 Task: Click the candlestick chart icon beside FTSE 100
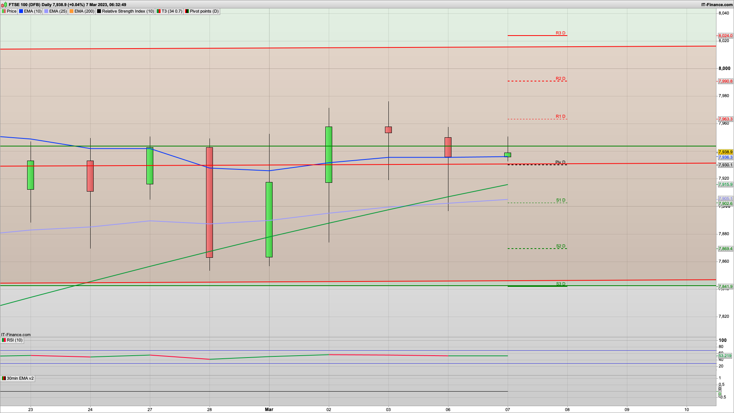click(x=4, y=5)
